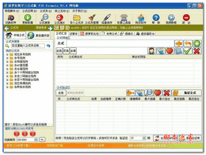The width and height of the screenshot is (206, 155).
Task: Click the green plus add formula icon
Action: coord(197,44)
